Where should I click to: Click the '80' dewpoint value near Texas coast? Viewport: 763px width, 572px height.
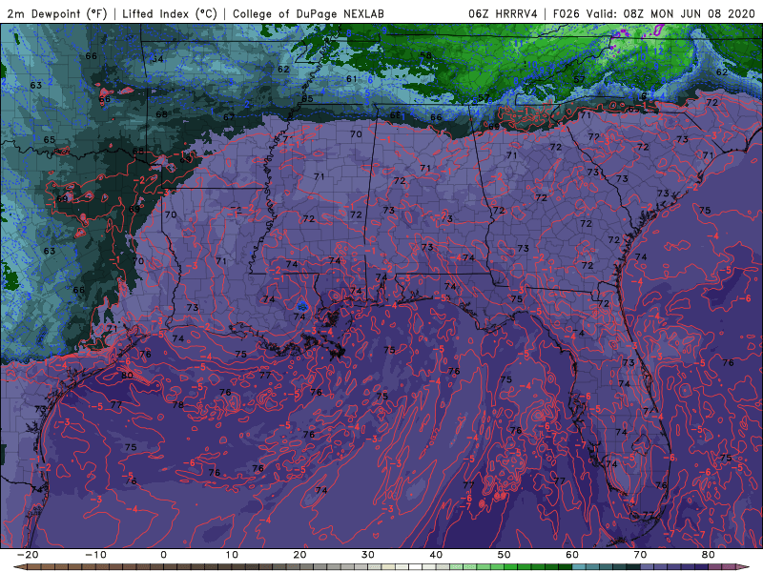127,375
